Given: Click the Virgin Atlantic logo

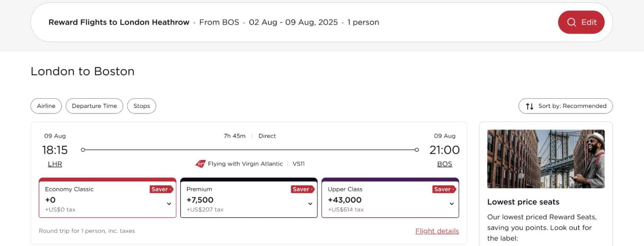Looking at the screenshot, I should pos(200,163).
